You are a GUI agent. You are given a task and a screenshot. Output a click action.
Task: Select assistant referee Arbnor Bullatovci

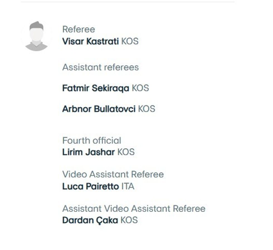(x=99, y=109)
